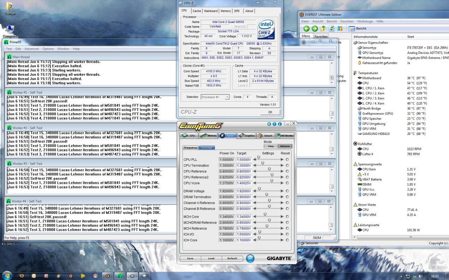The image size is (449, 280).
Task: Select Advance mode in EasyTune6
Action: coord(285,146)
